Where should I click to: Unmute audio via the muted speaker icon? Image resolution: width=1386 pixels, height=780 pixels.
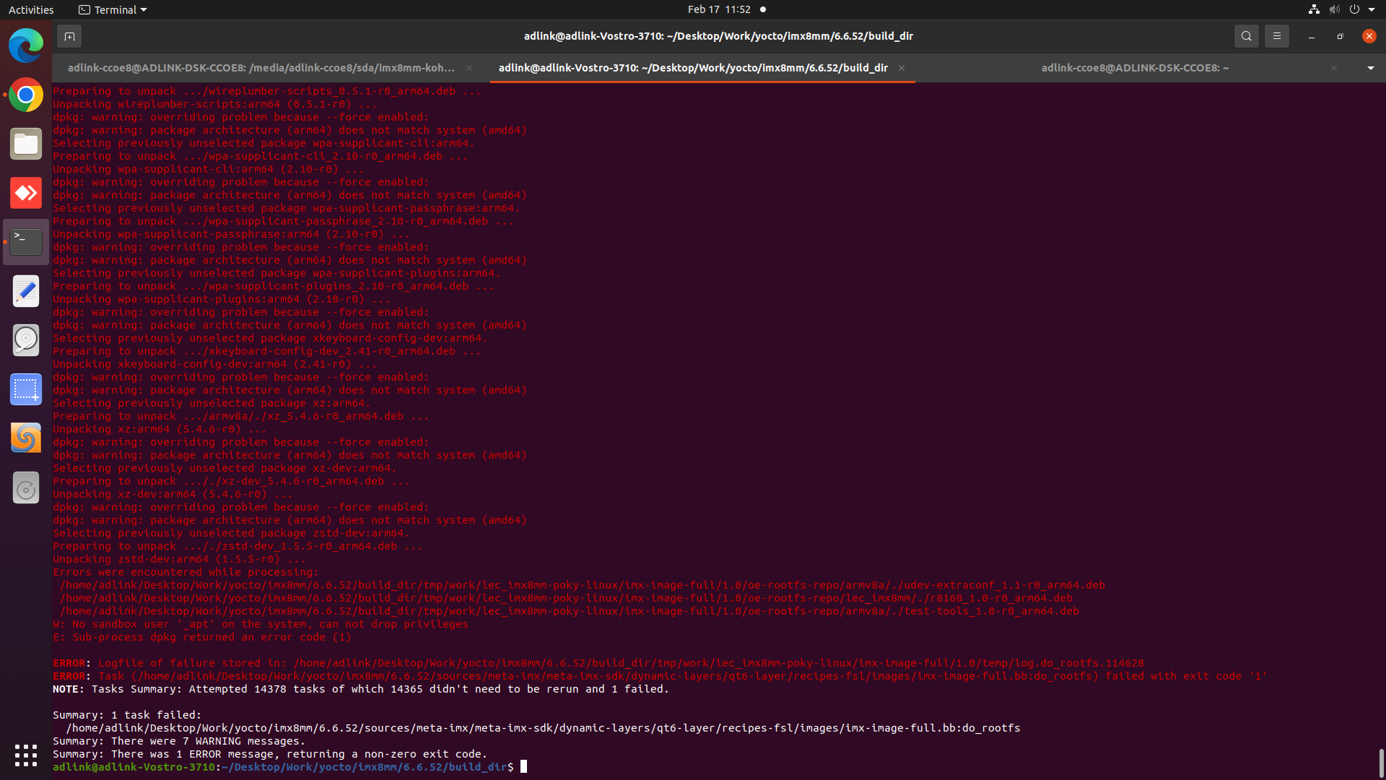coord(1333,9)
